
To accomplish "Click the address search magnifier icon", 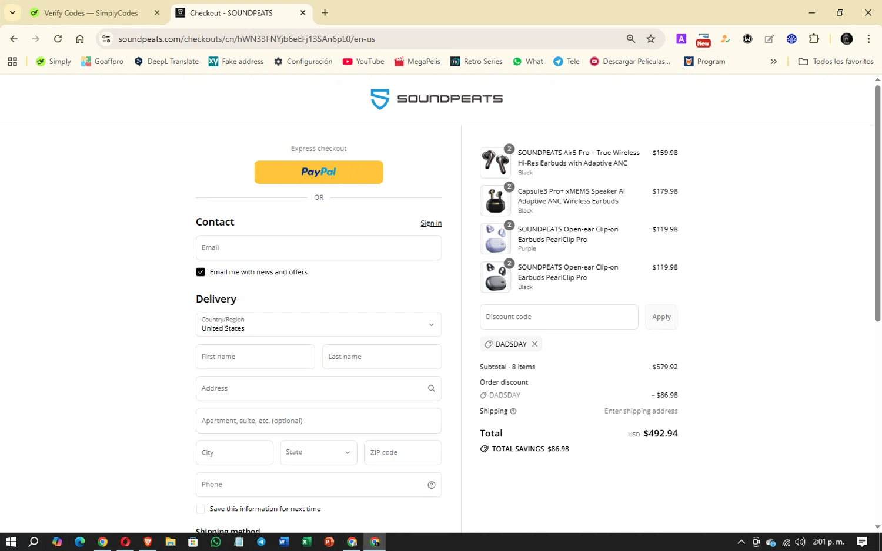I will click(x=431, y=388).
